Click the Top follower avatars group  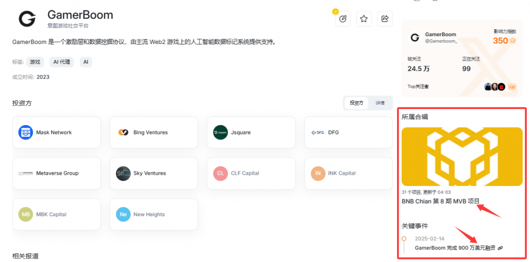(x=494, y=87)
